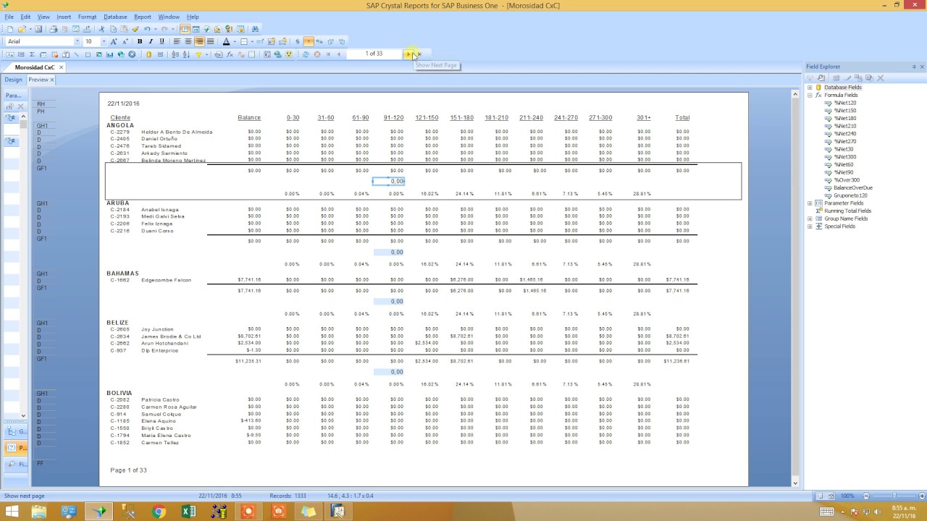Image resolution: width=927 pixels, height=521 pixels.
Task: Toggle Align Left
Action: [177, 41]
